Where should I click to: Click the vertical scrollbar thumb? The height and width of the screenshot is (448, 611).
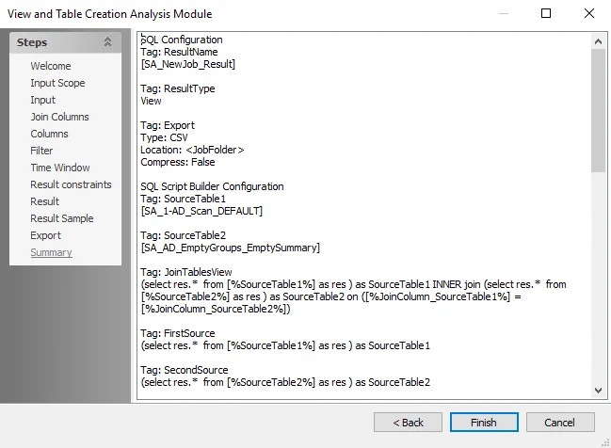click(598, 111)
